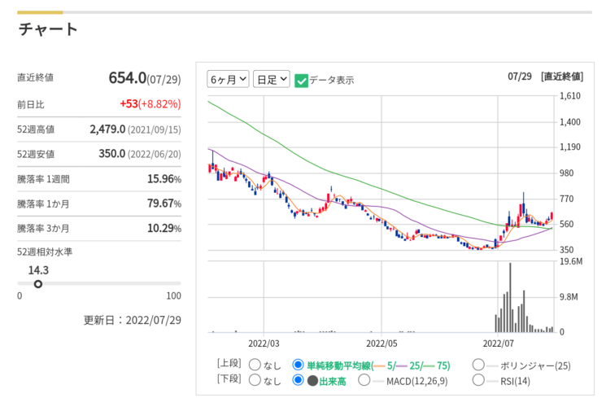Screen dimensions: 606x407
Task: Click the 07/29 [直近終値] label above the chart
Action: [x=545, y=77]
